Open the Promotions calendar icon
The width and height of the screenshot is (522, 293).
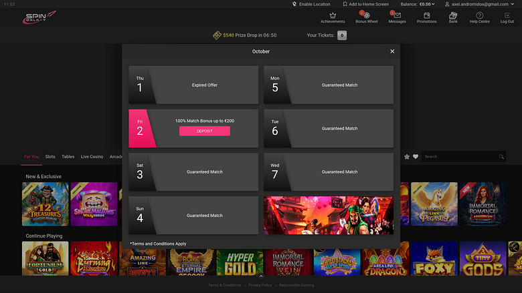pos(426,15)
